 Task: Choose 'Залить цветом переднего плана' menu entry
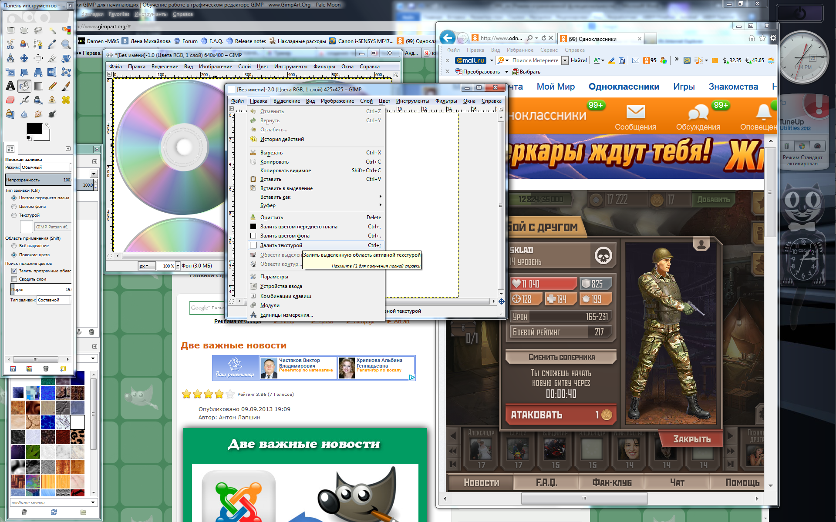coord(316,227)
